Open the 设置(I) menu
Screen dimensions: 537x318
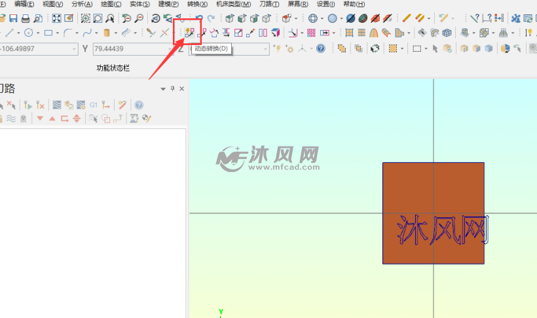click(x=325, y=4)
